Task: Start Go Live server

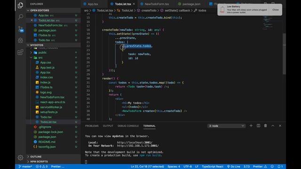Action: [233, 167]
